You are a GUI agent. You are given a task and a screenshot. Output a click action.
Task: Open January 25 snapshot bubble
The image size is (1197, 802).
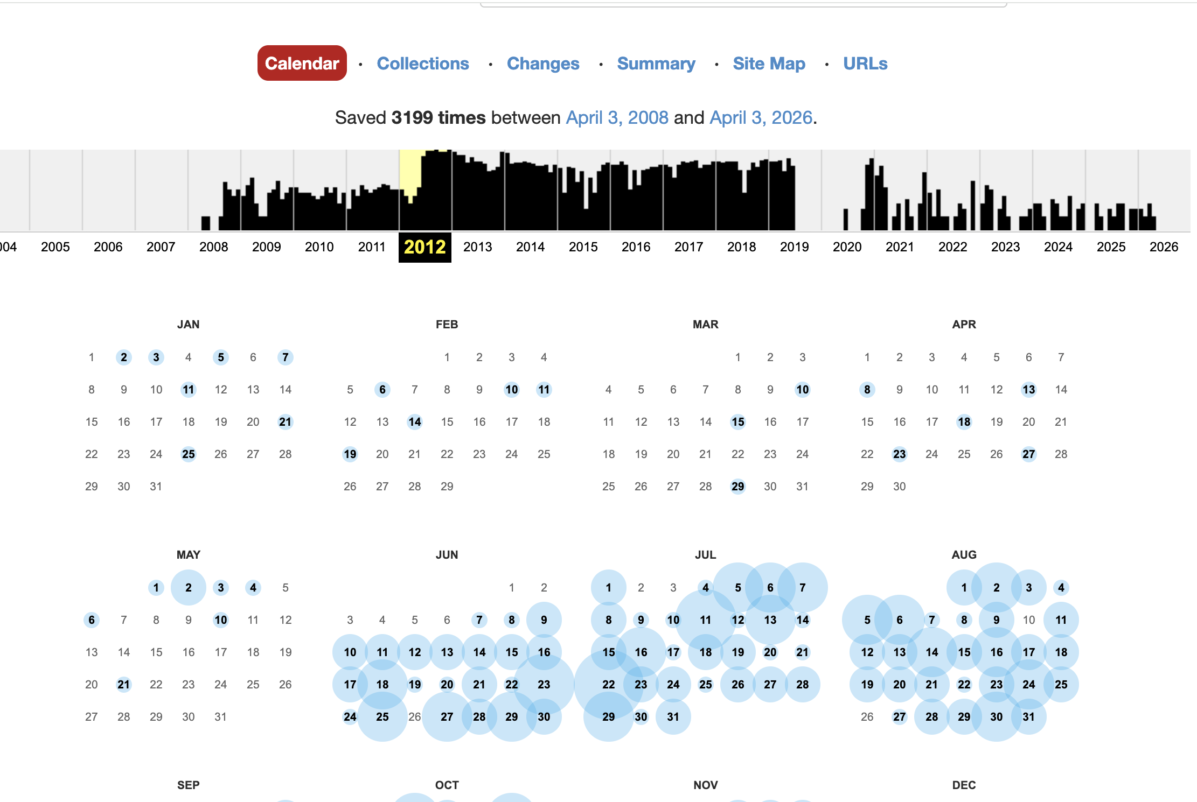[189, 454]
